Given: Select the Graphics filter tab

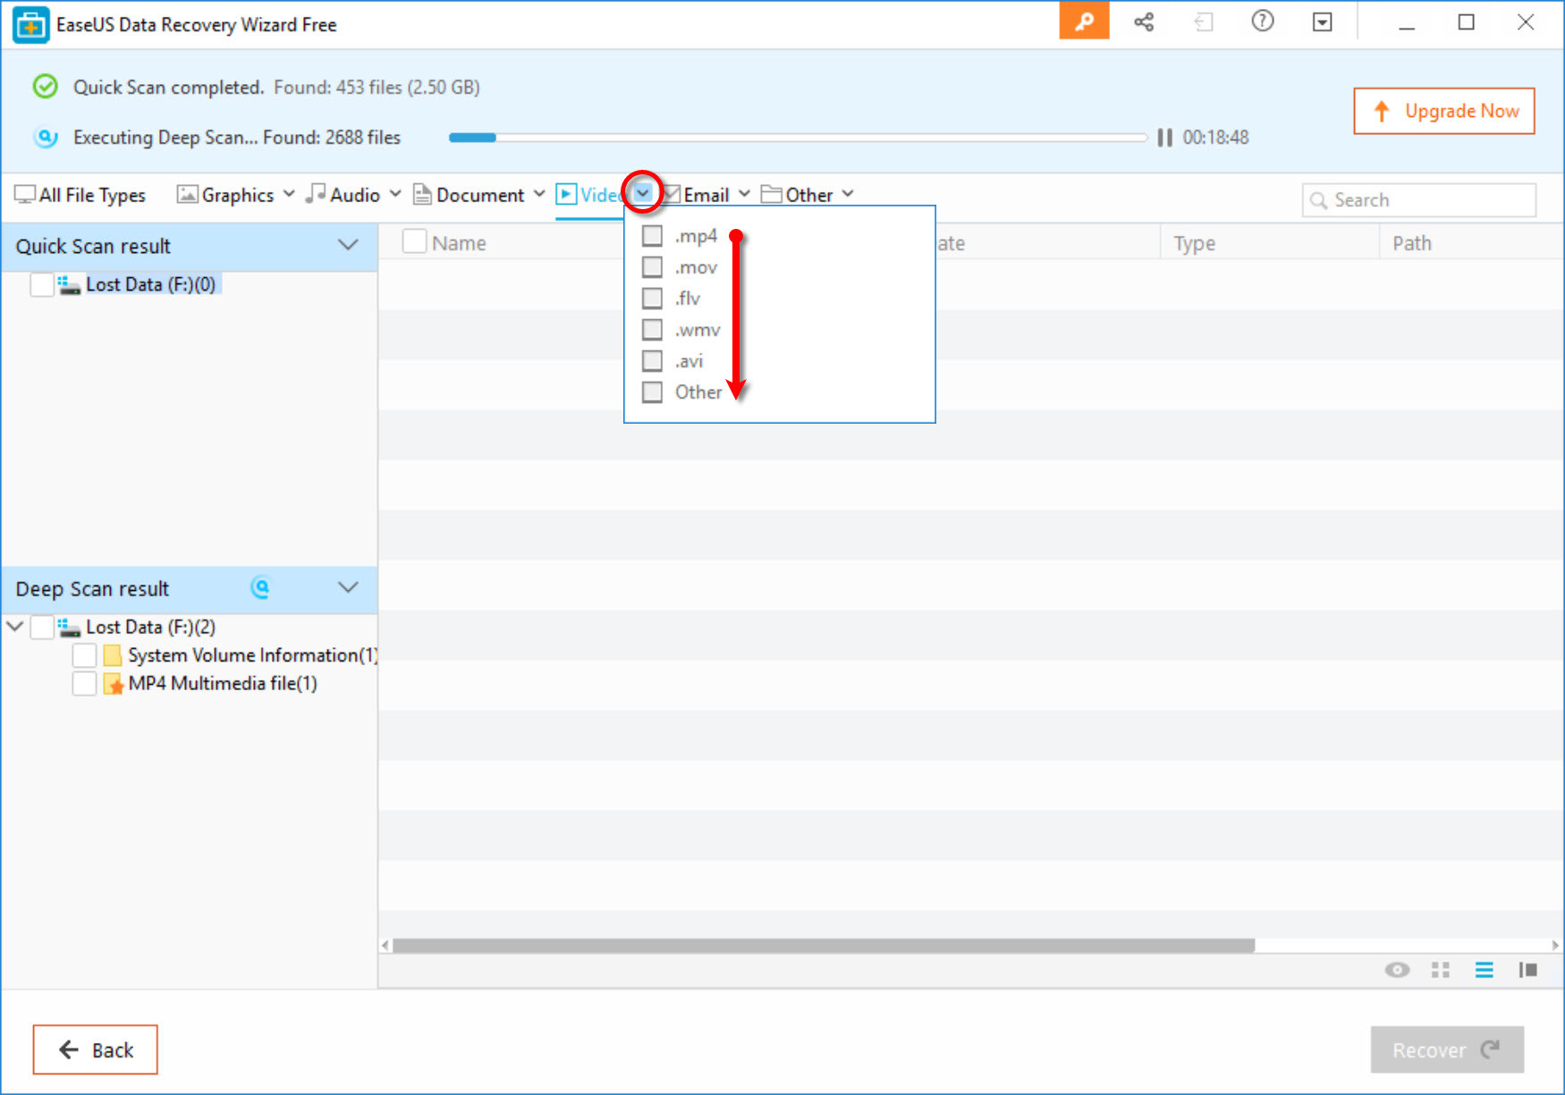Looking at the screenshot, I should (x=226, y=195).
